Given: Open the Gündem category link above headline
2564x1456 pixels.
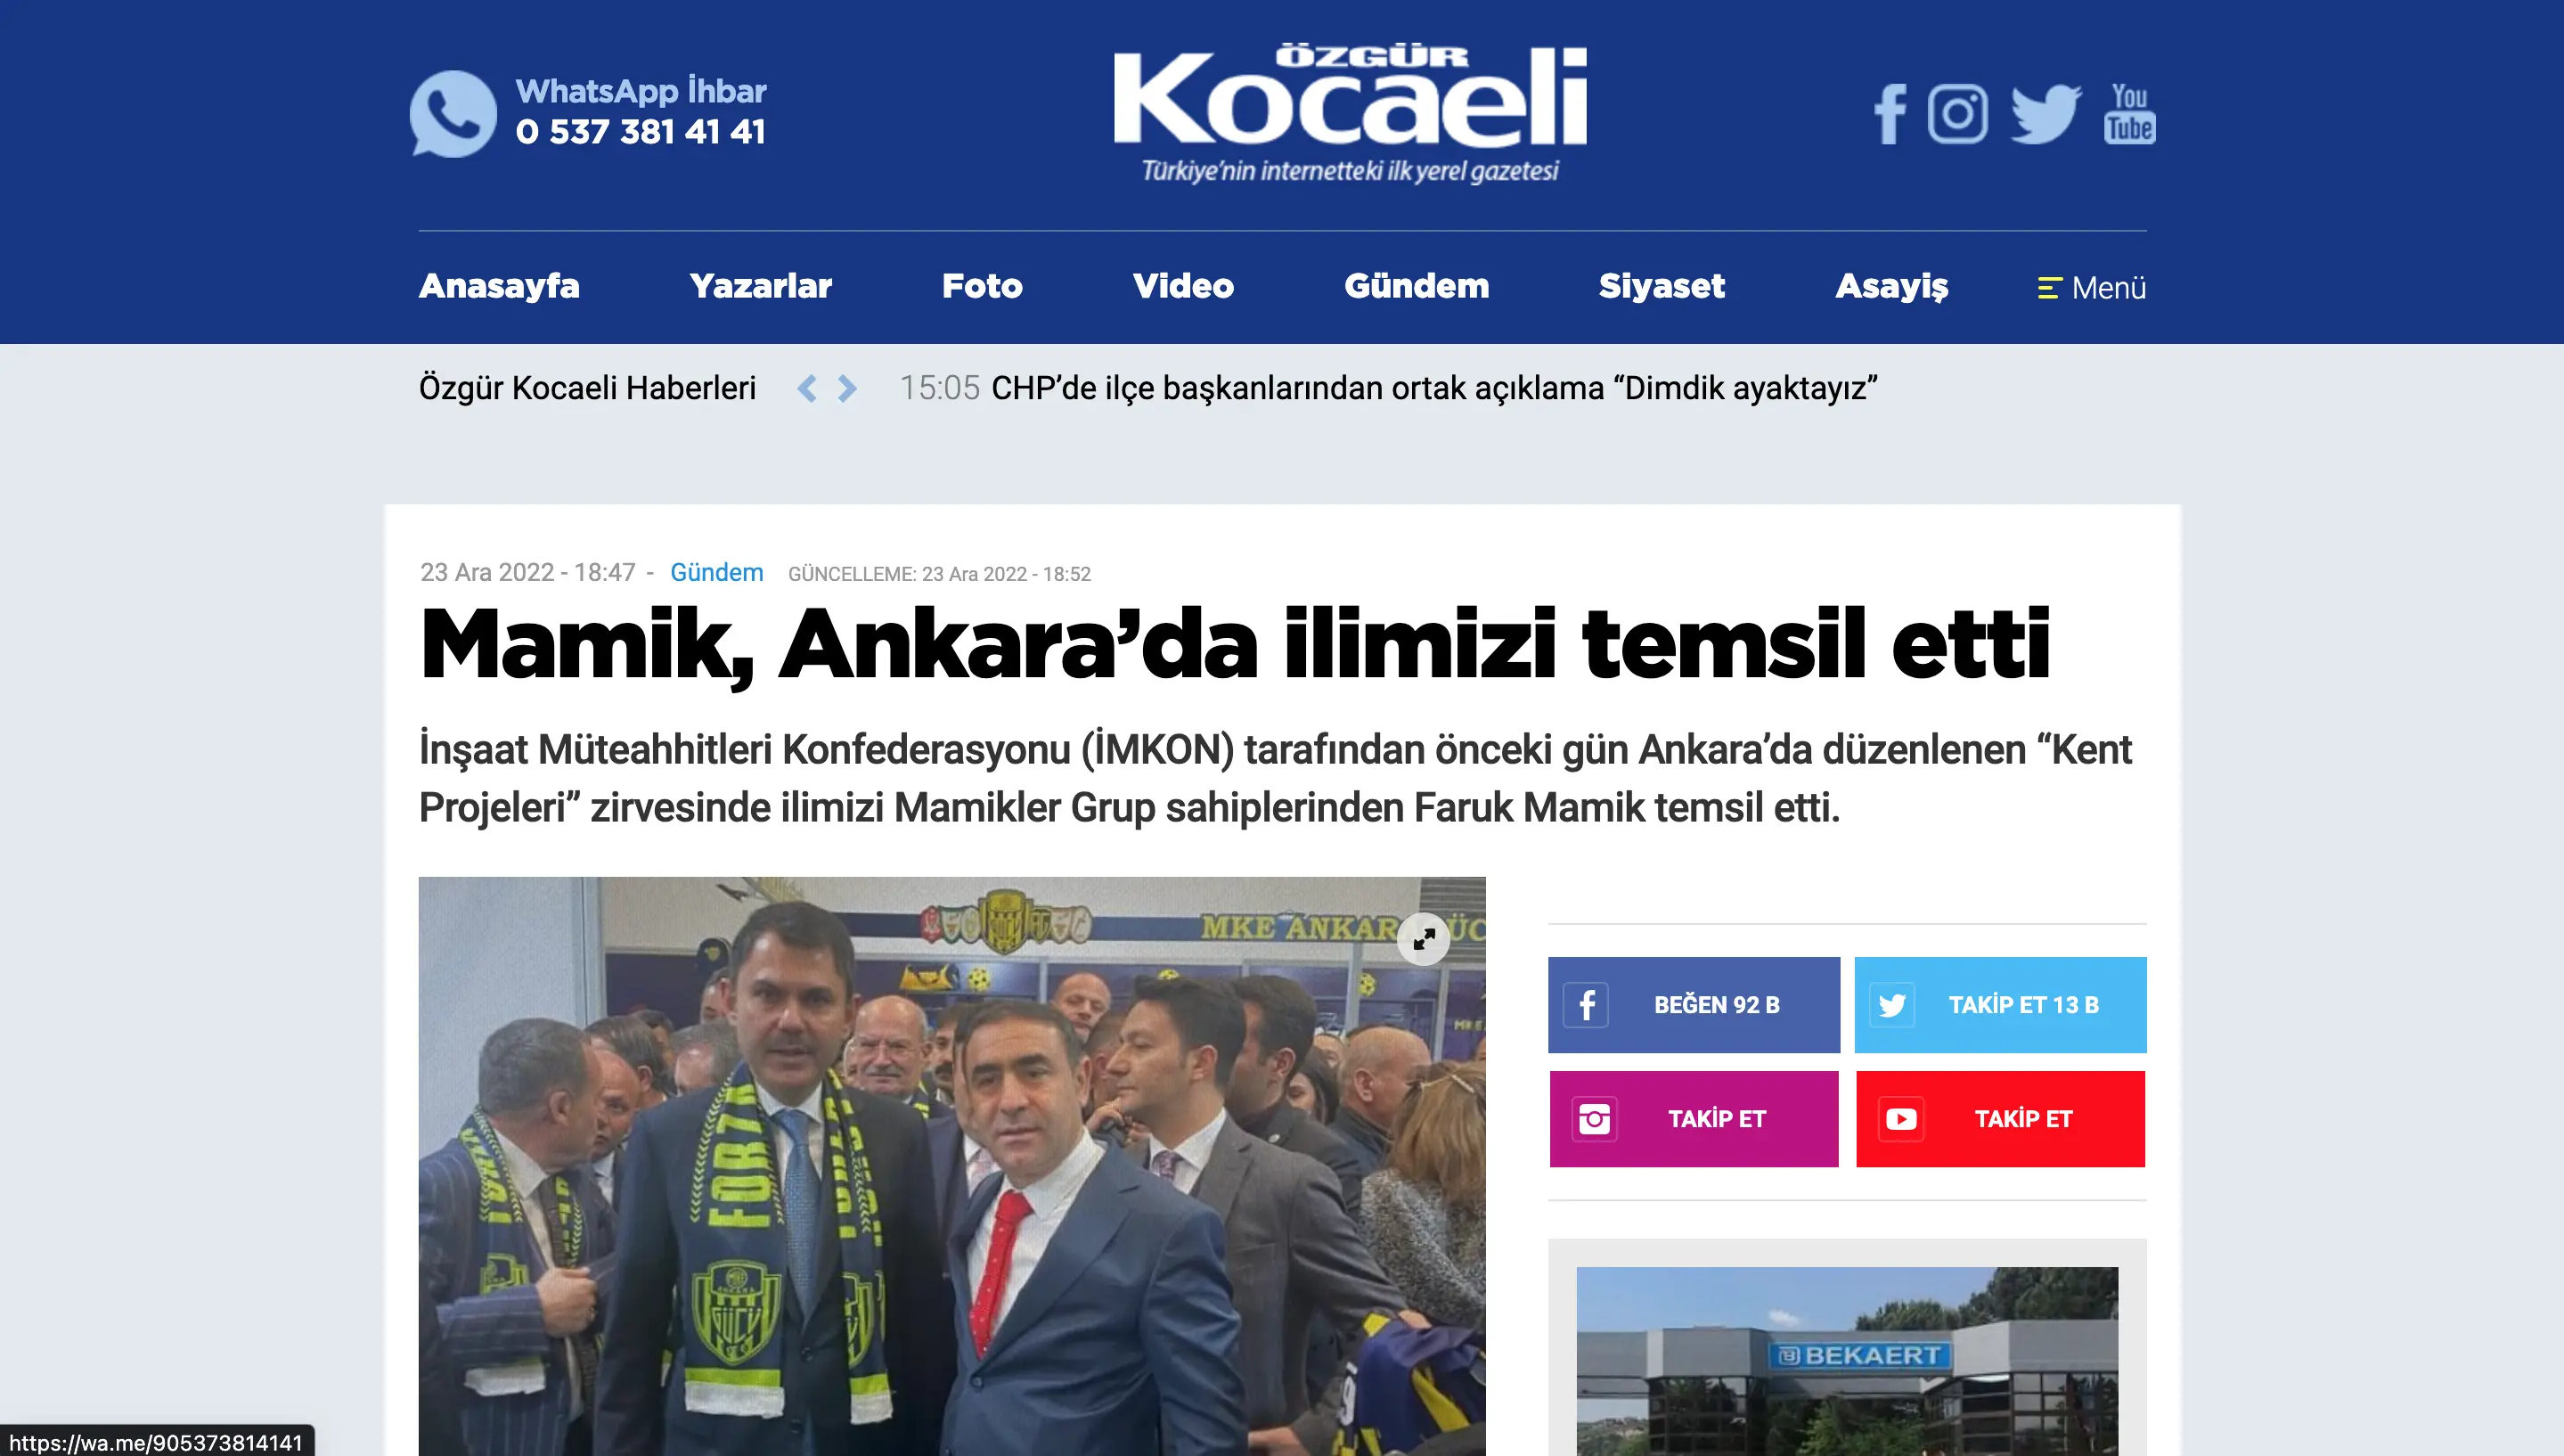Looking at the screenshot, I should pyautogui.click(x=716, y=573).
